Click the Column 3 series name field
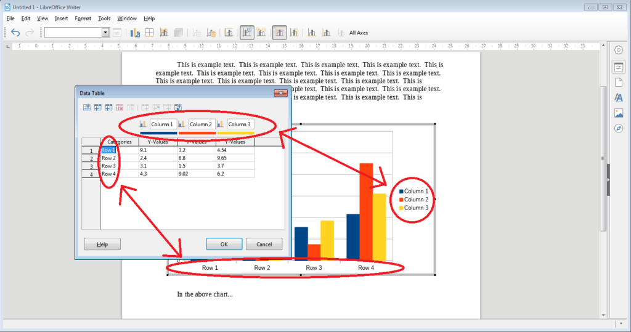The height and width of the screenshot is (332, 631). 240,124
